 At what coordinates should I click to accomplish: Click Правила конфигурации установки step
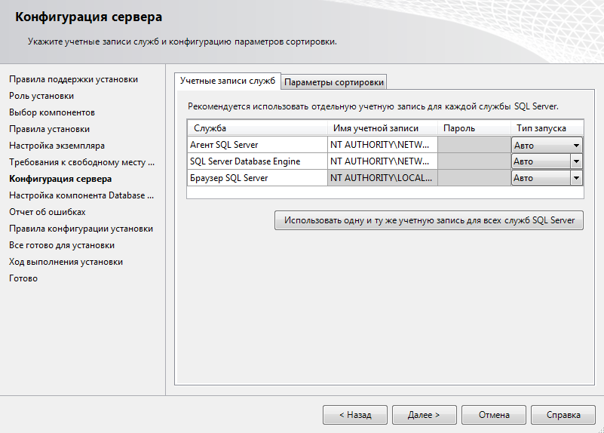[x=81, y=229]
